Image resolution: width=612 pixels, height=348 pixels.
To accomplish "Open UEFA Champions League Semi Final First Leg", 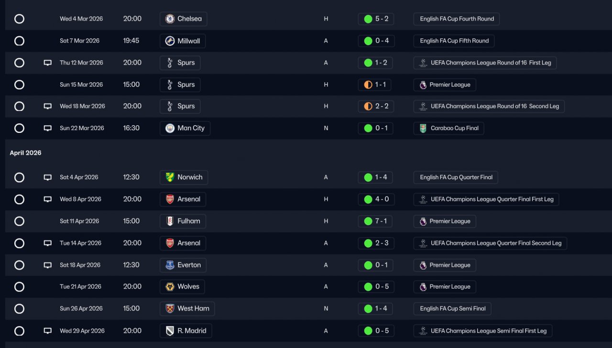I will point(483,331).
